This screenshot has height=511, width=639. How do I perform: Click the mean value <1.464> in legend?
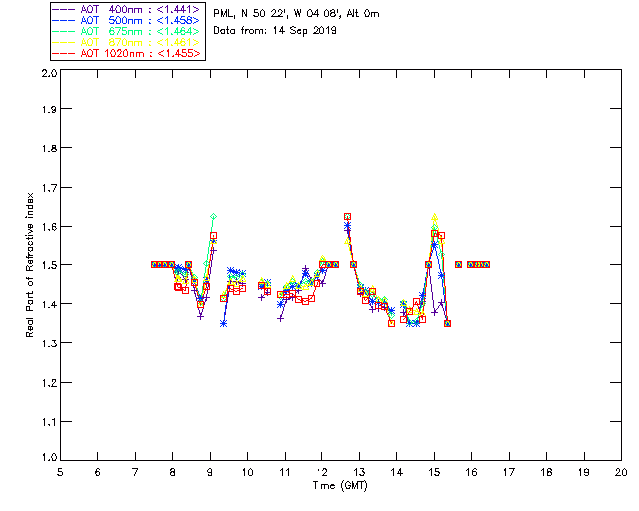coord(178,31)
